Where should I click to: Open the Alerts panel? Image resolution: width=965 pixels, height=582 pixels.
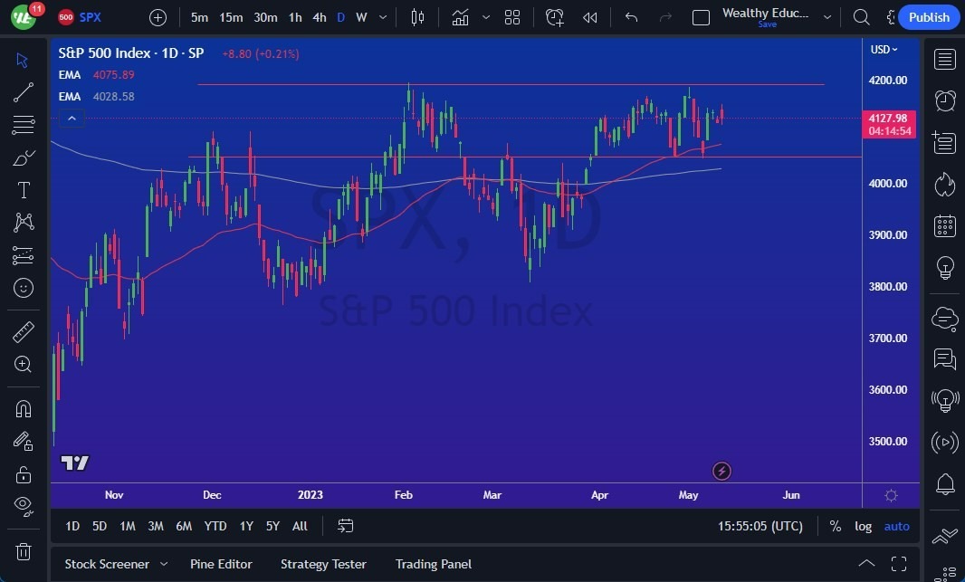coord(944,100)
